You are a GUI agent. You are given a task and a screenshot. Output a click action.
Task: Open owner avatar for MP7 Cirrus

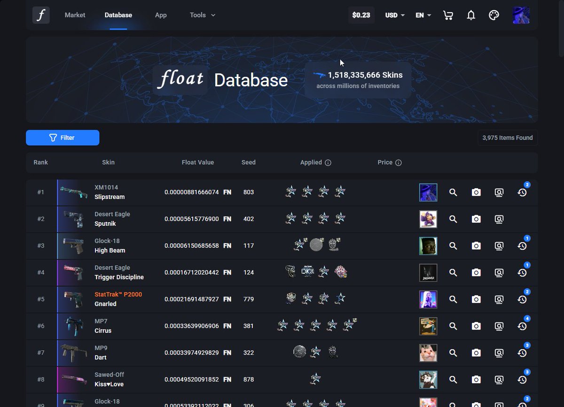pyautogui.click(x=428, y=326)
